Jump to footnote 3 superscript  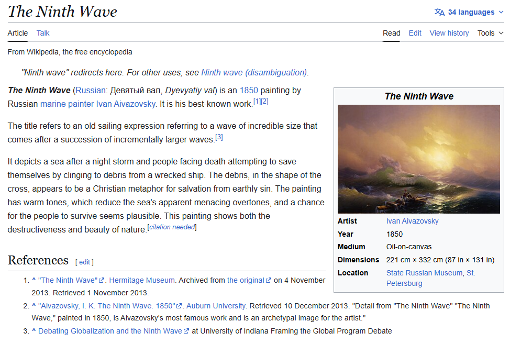click(219, 137)
